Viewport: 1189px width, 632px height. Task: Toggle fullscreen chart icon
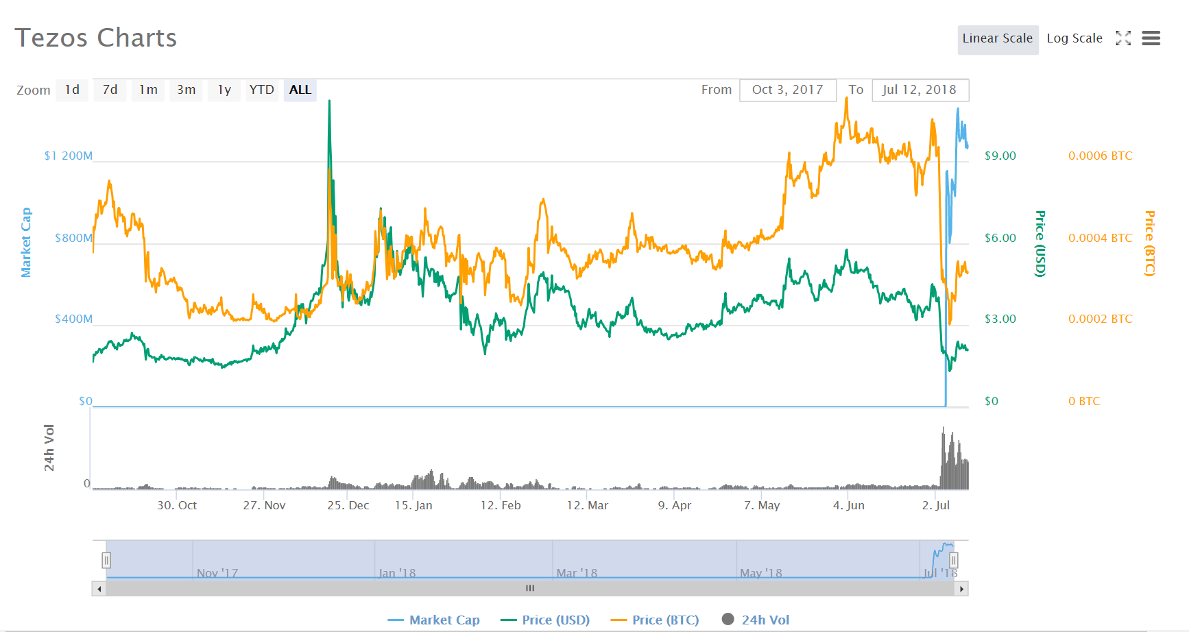pos(1123,38)
